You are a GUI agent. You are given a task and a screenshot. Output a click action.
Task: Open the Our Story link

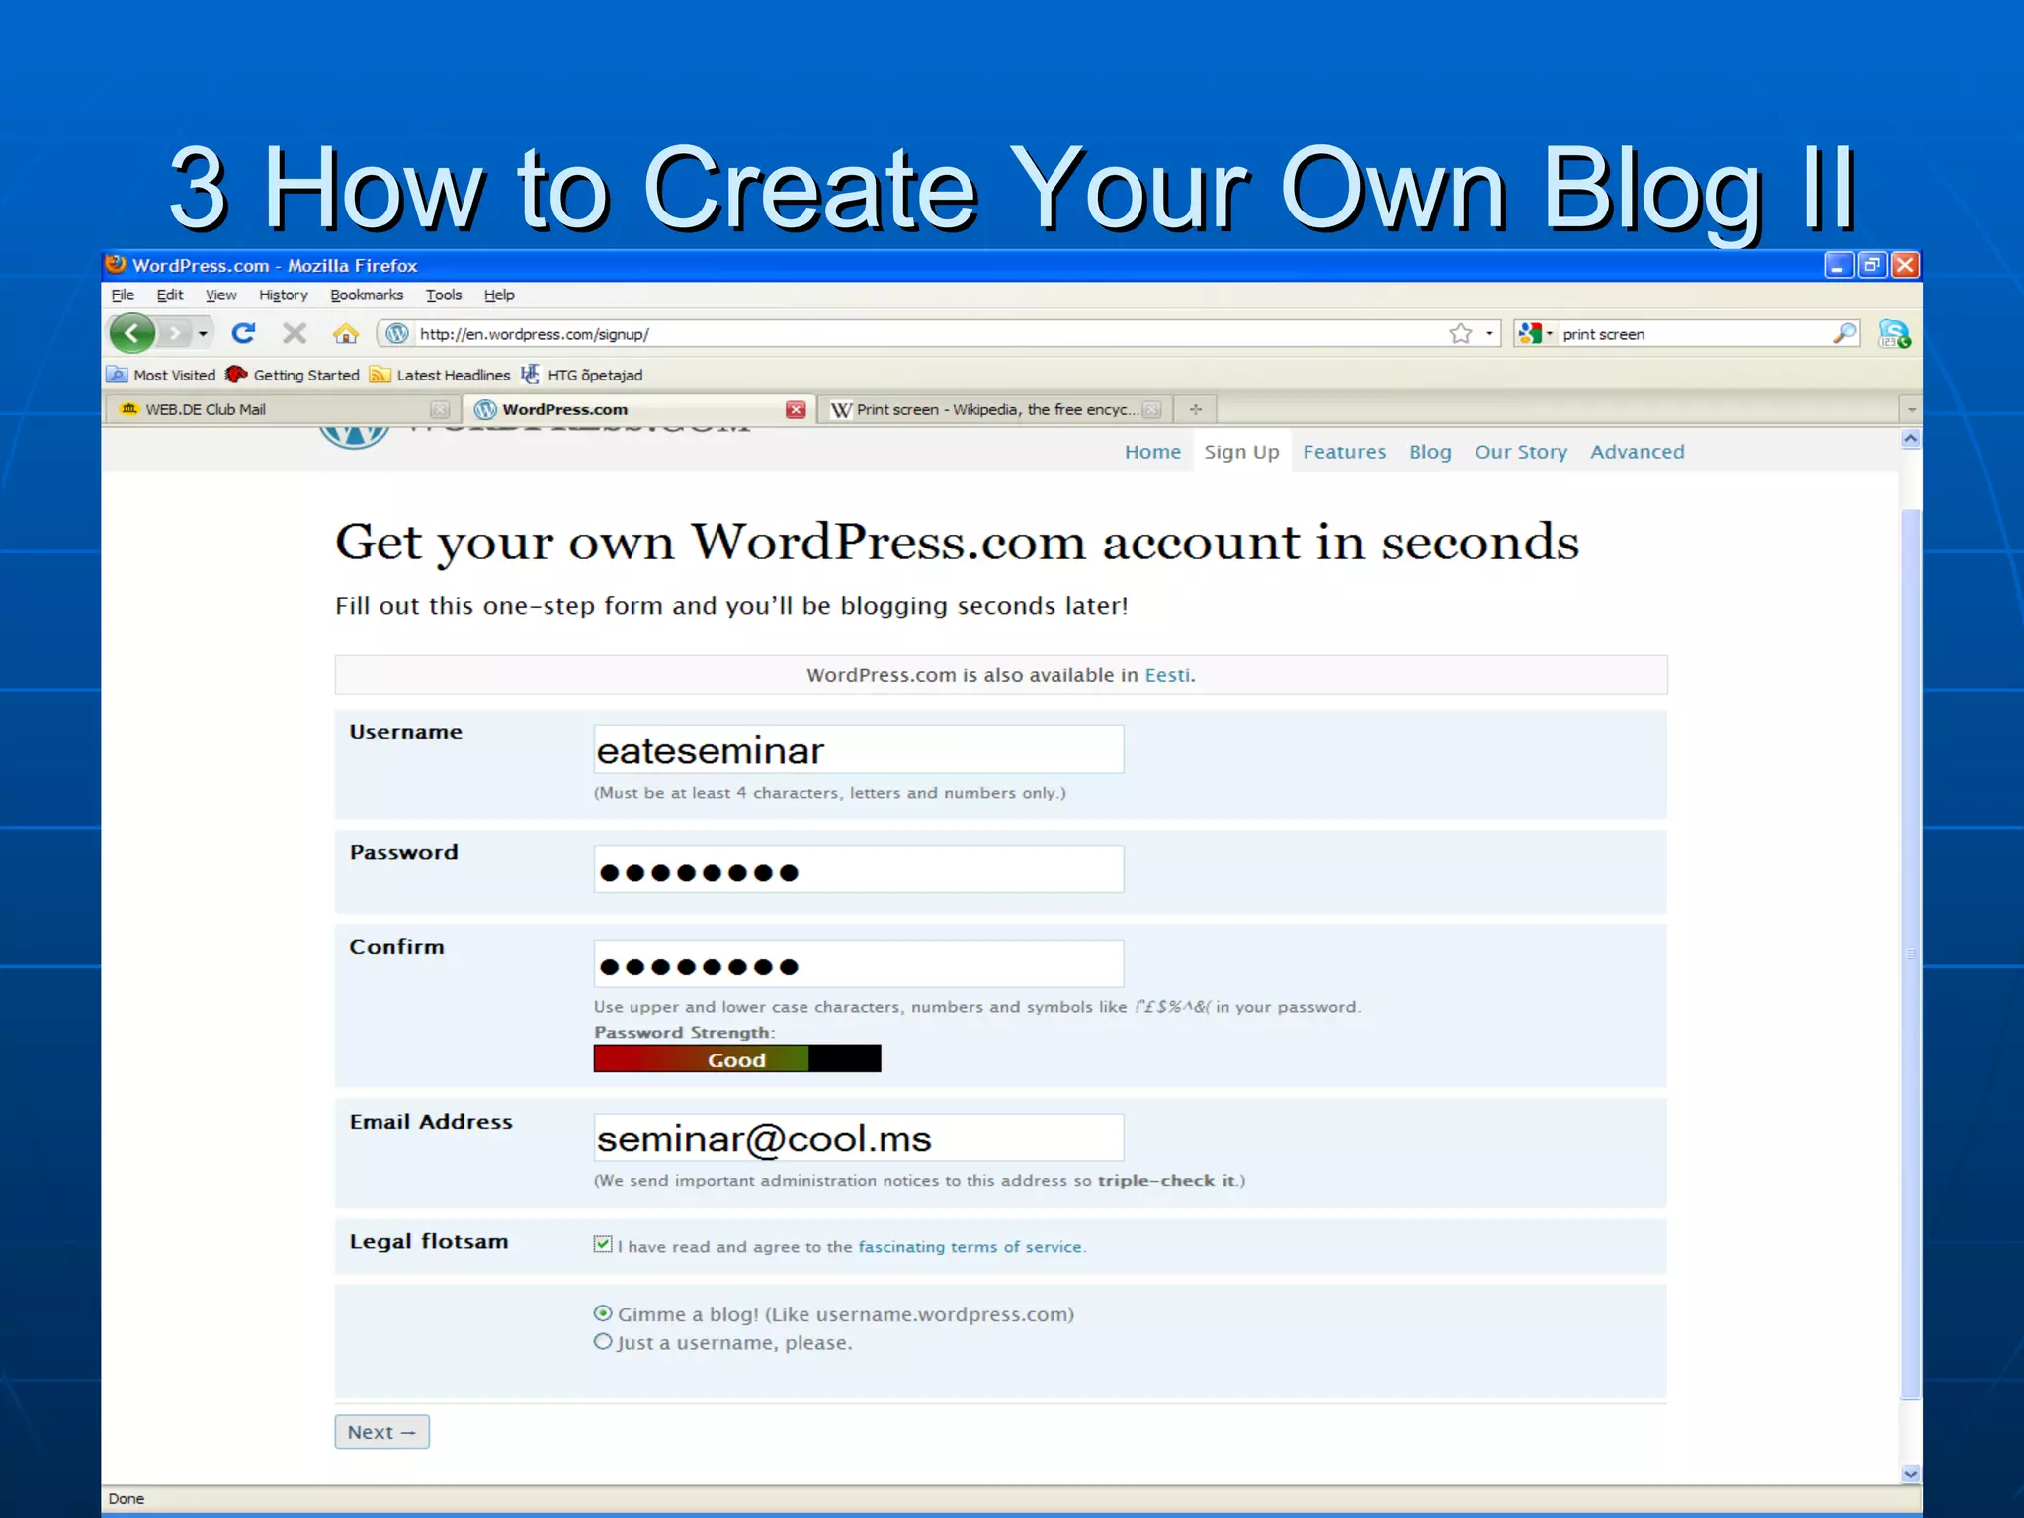tap(1521, 452)
